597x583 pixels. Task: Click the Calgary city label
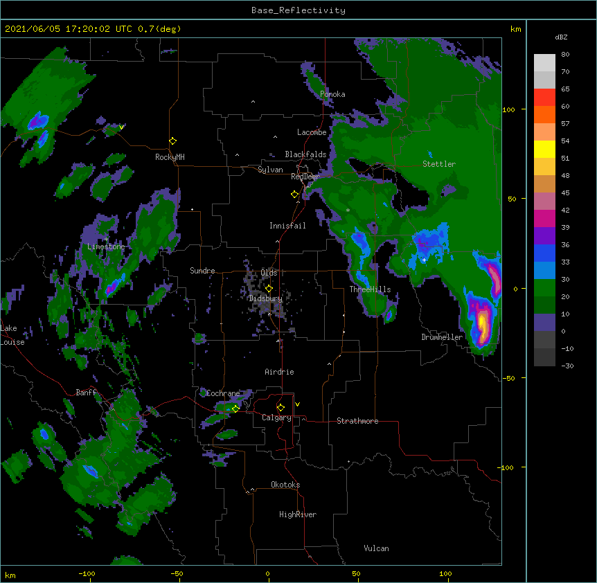pyautogui.click(x=276, y=418)
